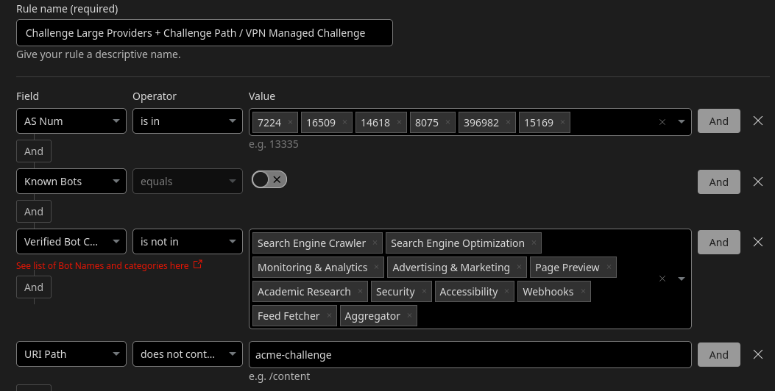
Task: Click the 'Rule name (required)' label
Action: click(x=67, y=9)
